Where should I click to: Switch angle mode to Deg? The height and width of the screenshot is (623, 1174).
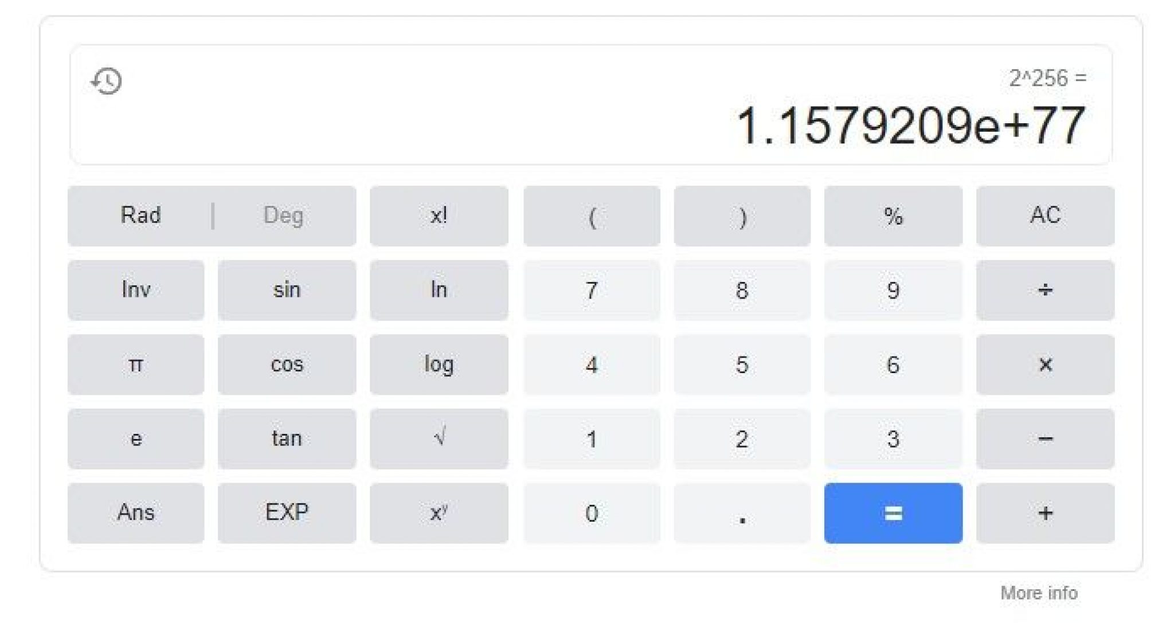pyautogui.click(x=283, y=216)
